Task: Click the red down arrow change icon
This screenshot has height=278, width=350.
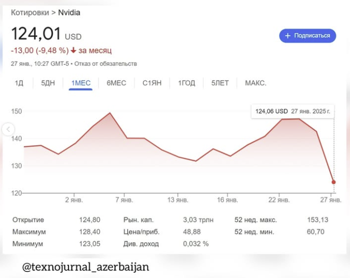Action: [x=73, y=50]
